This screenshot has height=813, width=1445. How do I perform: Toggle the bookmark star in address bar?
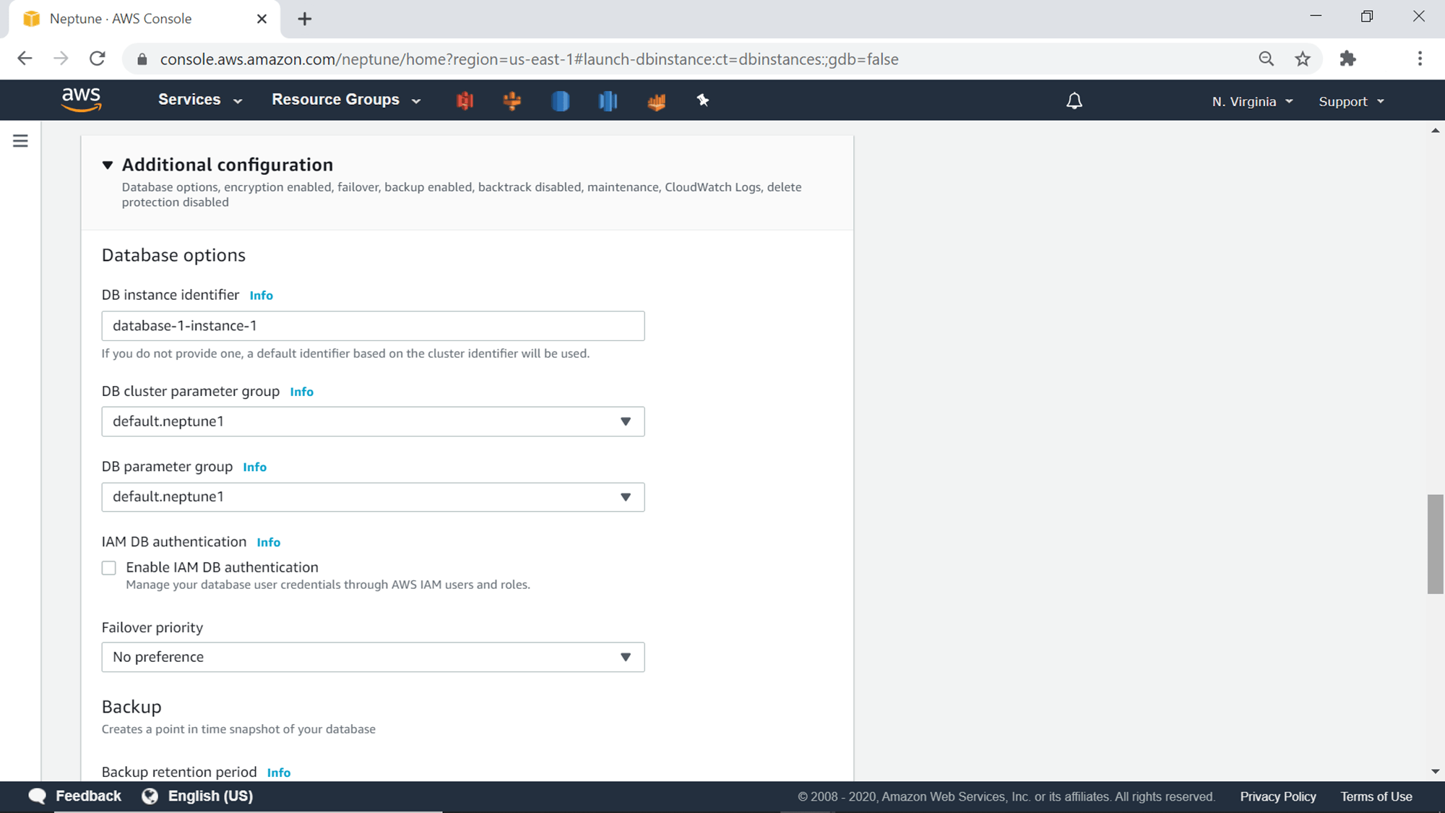click(1303, 59)
